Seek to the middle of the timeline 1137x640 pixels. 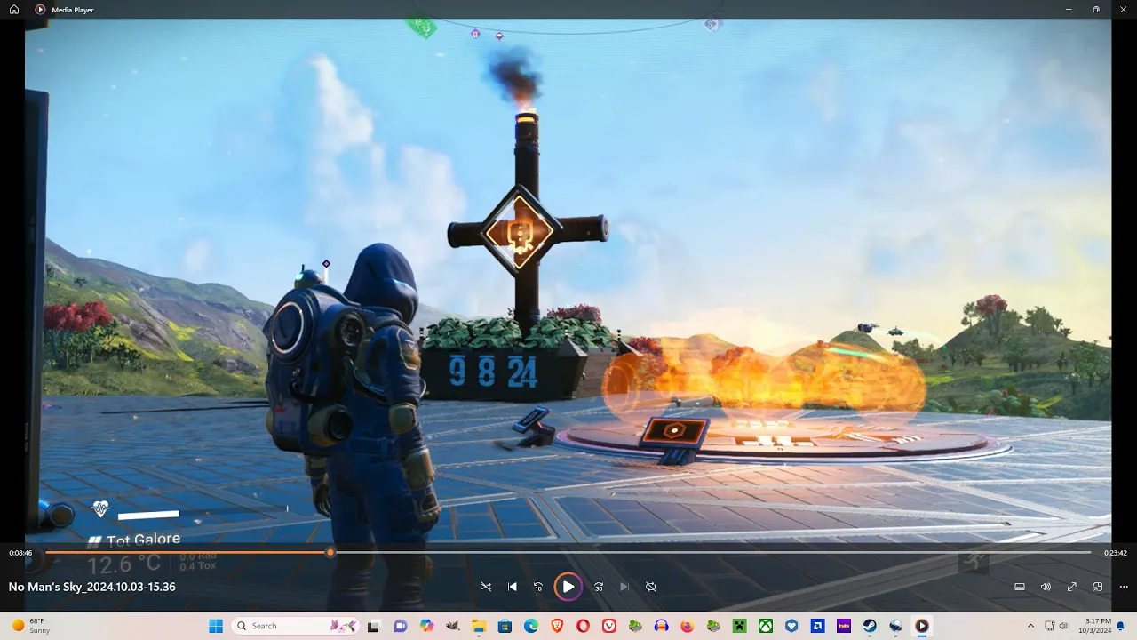[x=568, y=553]
